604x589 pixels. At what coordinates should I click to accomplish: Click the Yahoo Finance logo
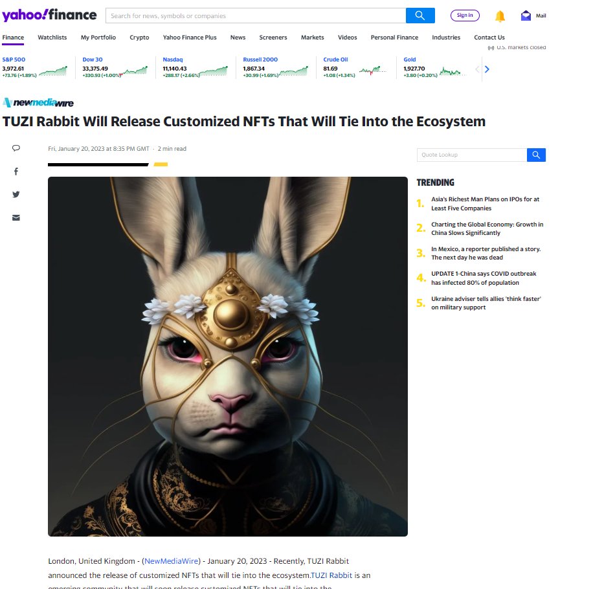(x=49, y=15)
